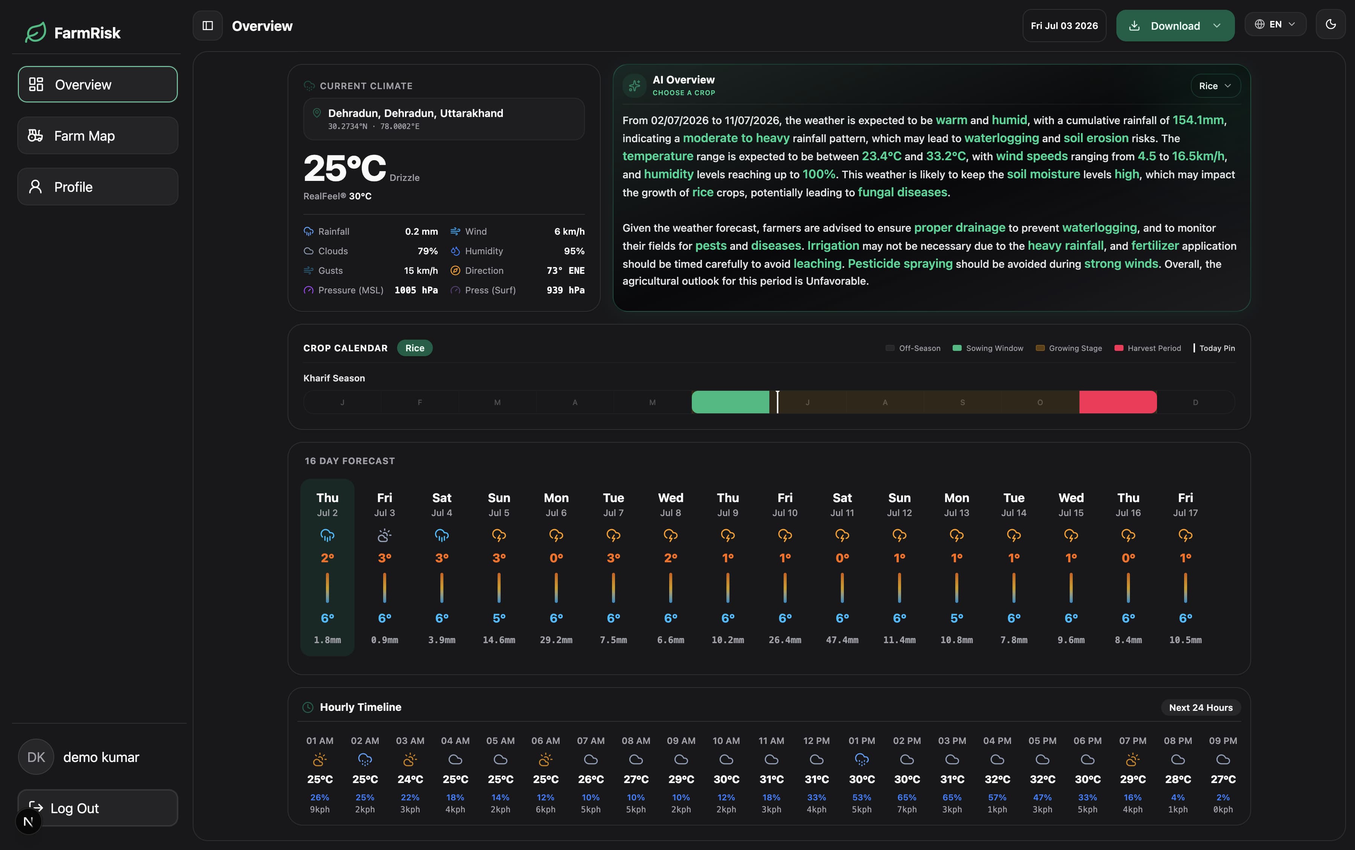Click the AI Overview sparkle icon

(x=635, y=86)
